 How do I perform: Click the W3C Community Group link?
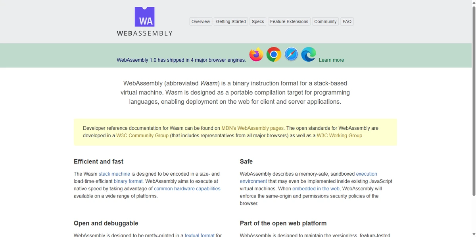click(141, 135)
